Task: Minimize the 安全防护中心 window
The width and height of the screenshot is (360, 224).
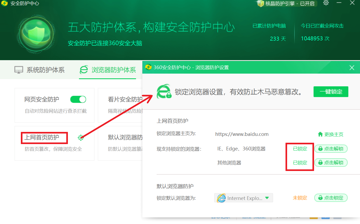Action: click(339, 3)
